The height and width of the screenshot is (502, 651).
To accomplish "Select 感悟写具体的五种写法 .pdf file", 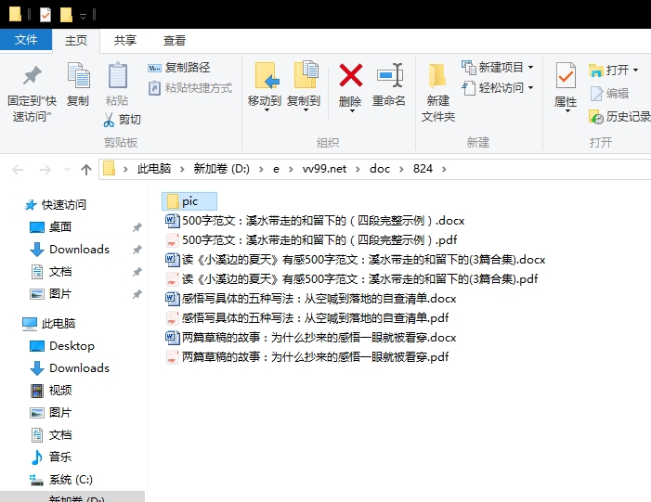I will [307, 317].
